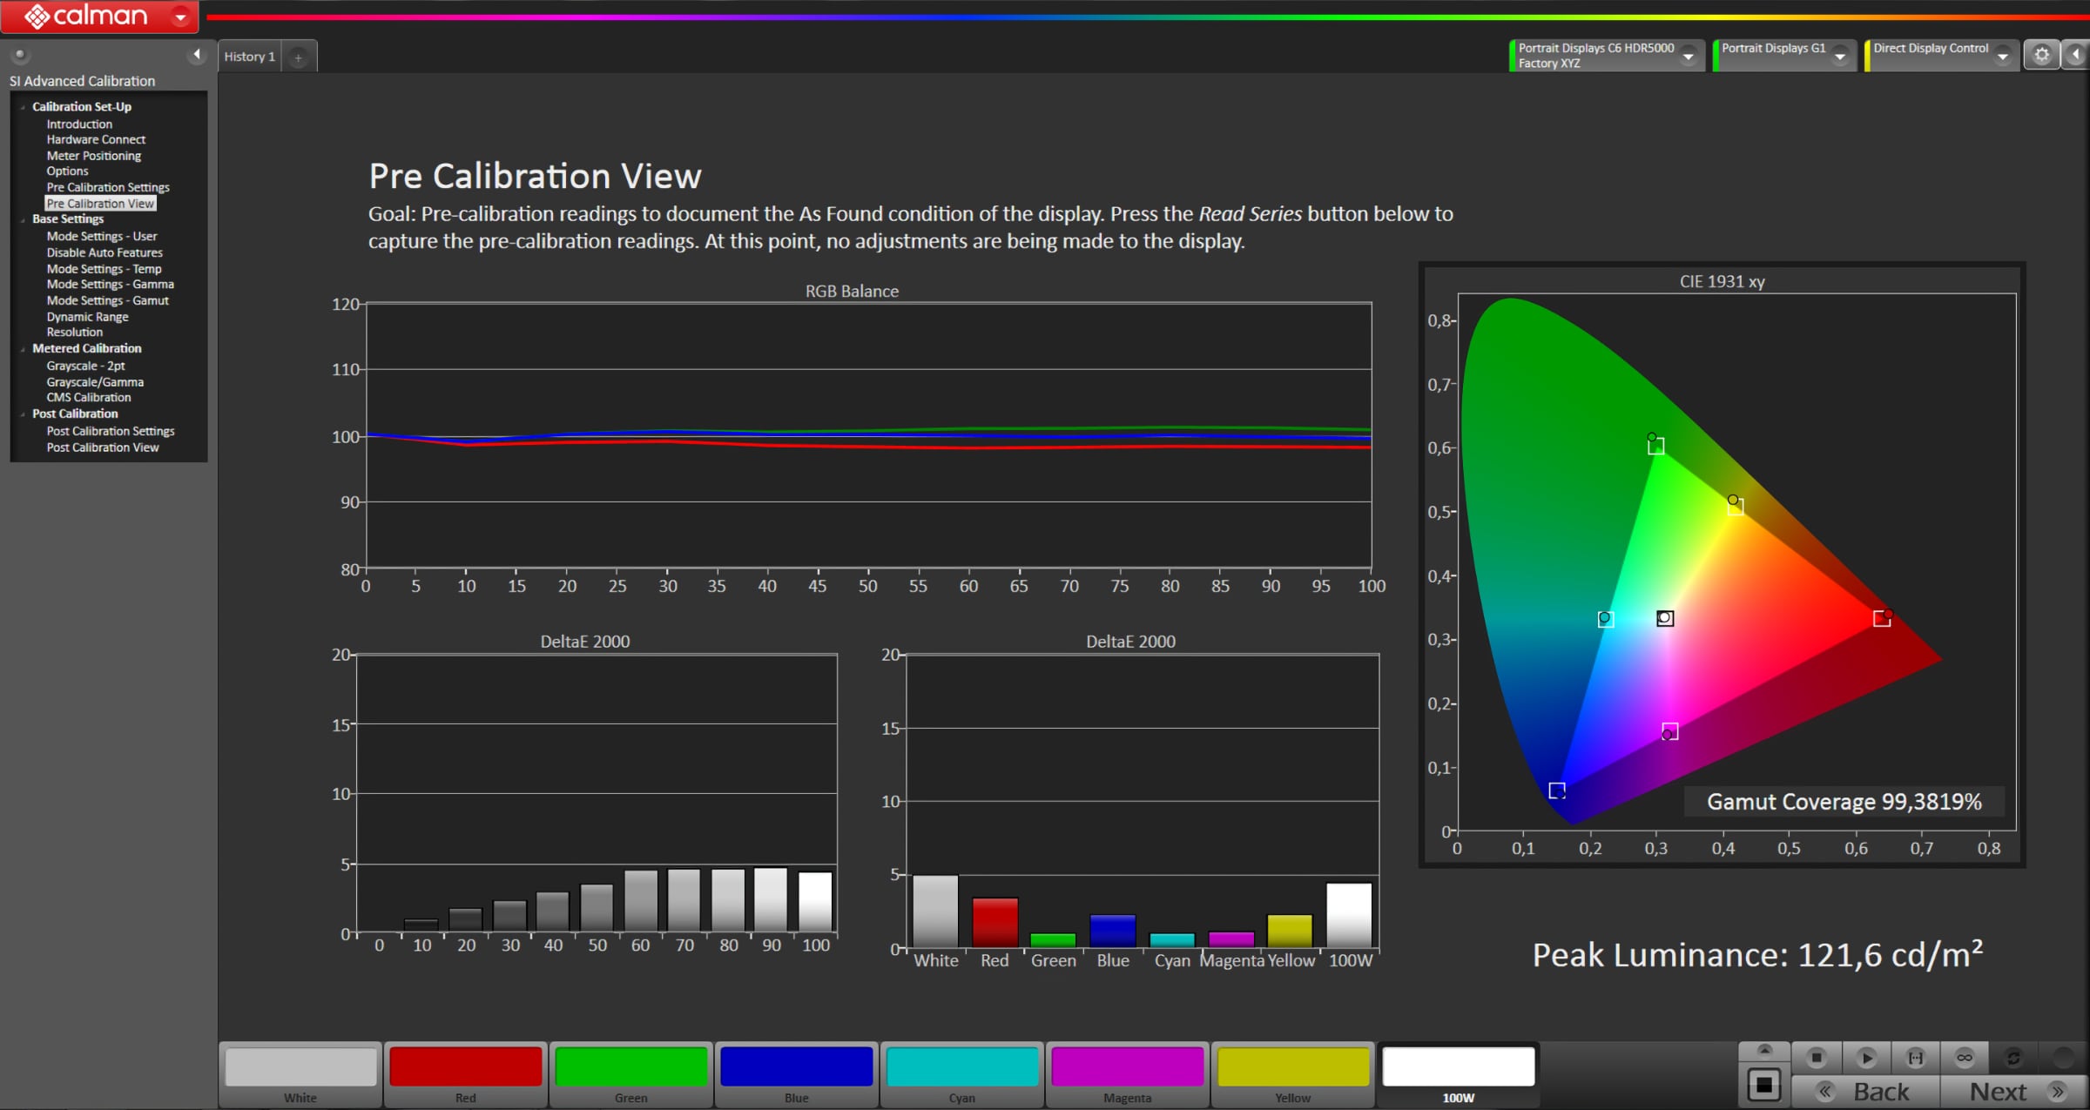
Task: Open the Calman logo menu dropdown
Action: [x=180, y=16]
